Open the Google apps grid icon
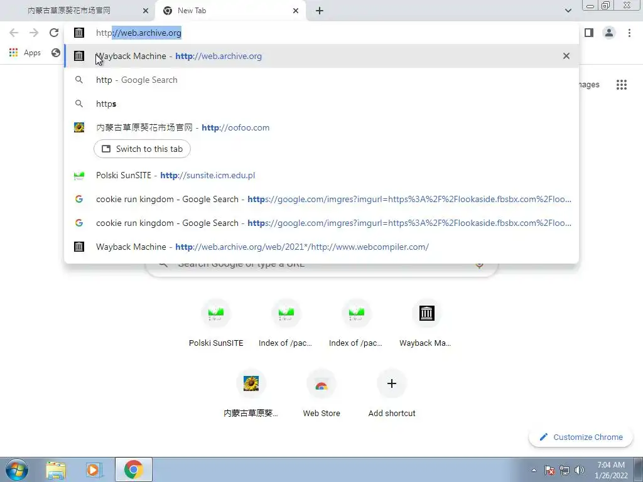 (x=621, y=85)
